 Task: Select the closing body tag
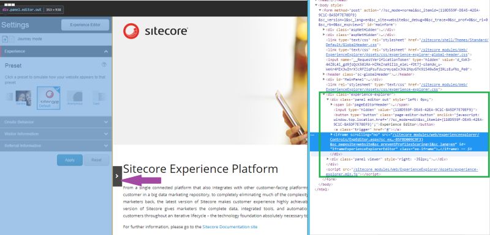pos(326,184)
